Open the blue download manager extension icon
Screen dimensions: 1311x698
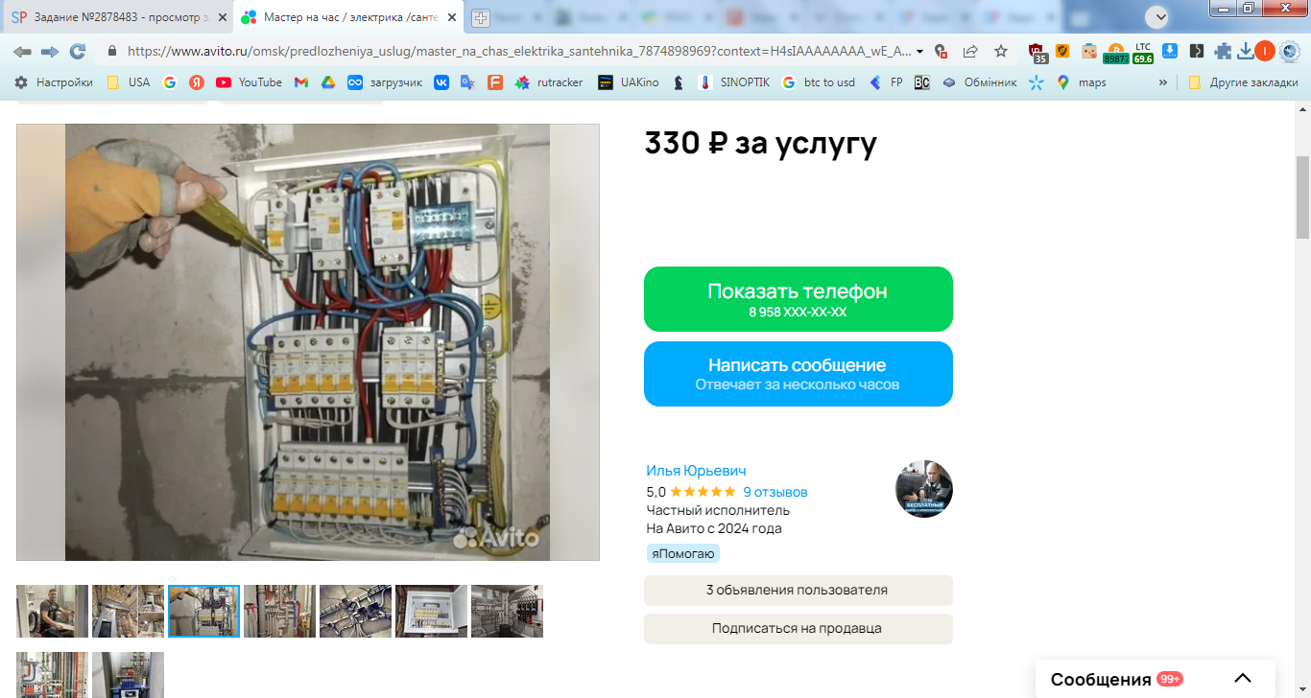point(1170,51)
